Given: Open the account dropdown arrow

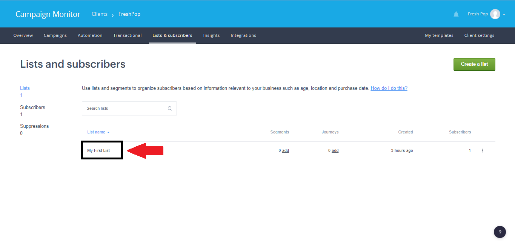Looking at the screenshot, I should coord(504,15).
